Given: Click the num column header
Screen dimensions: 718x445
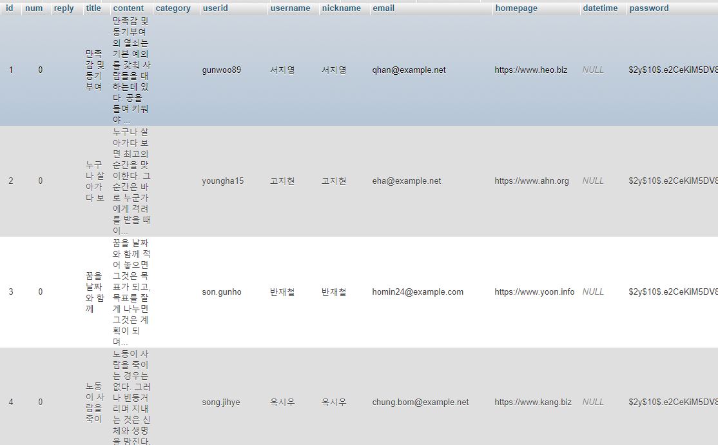Looking at the screenshot, I should pos(34,8).
